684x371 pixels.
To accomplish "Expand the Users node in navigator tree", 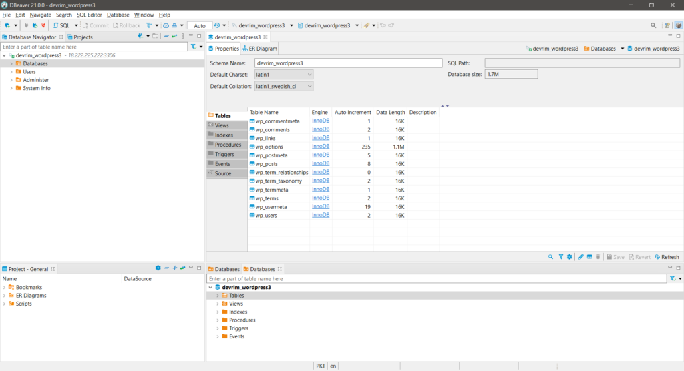I will 11,72.
